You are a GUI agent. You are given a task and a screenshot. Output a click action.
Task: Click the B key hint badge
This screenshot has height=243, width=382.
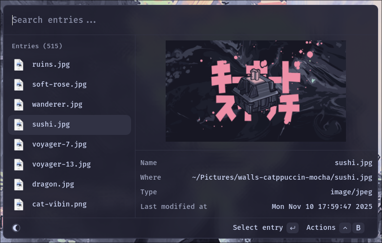359,228
